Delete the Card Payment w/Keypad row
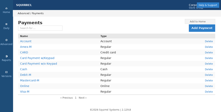 [209, 58]
